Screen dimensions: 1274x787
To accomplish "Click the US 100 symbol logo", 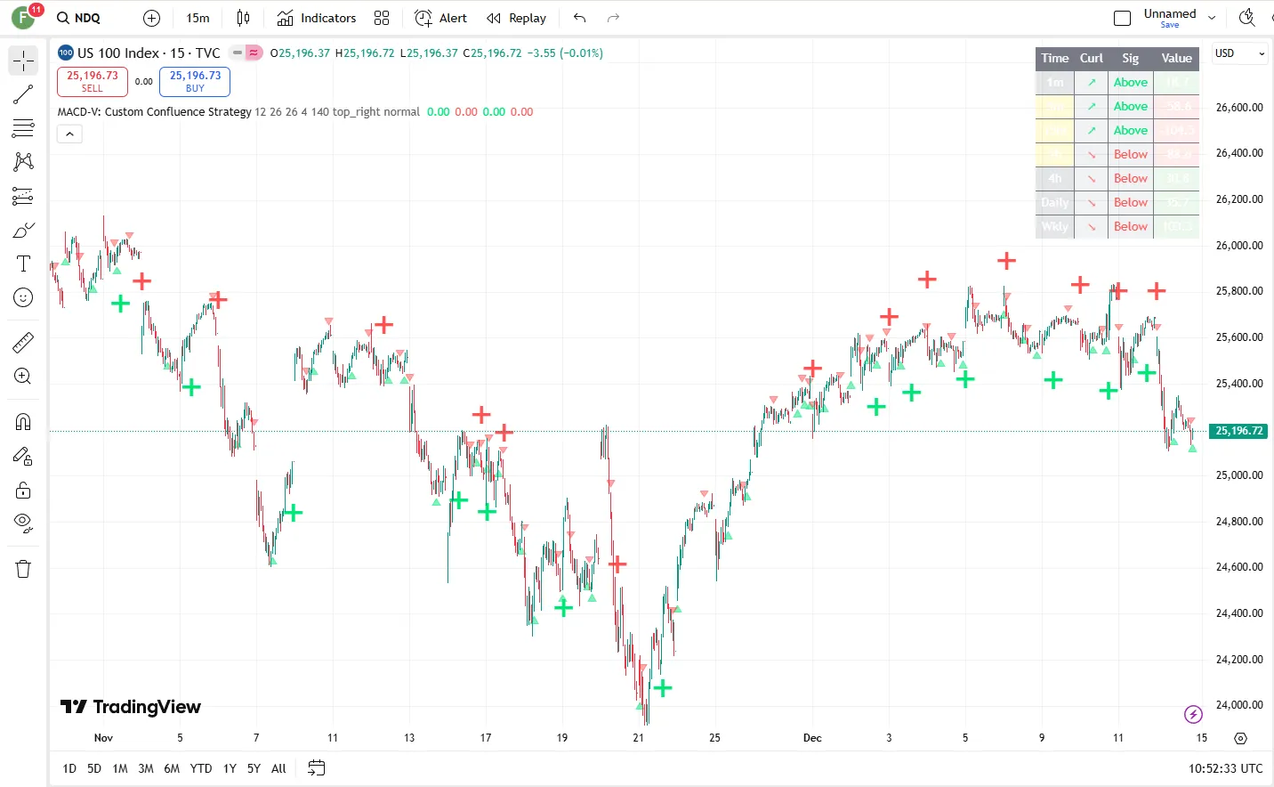I will 66,53.
